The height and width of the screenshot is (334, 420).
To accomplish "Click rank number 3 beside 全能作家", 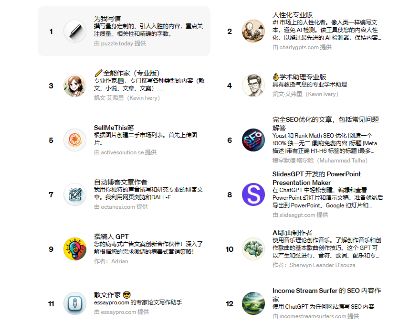I will [51, 86].
